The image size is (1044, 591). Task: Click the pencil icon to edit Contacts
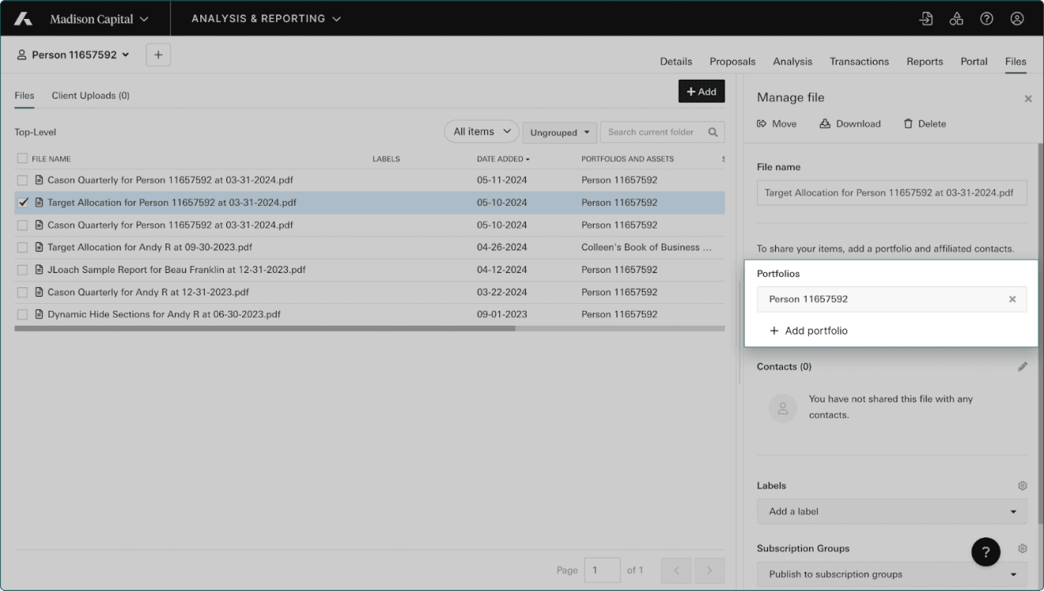click(1022, 367)
